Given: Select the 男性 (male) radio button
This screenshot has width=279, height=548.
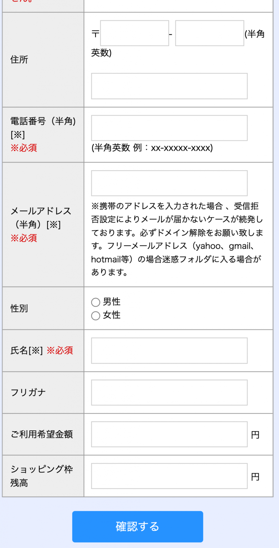Looking at the screenshot, I should 96,302.
